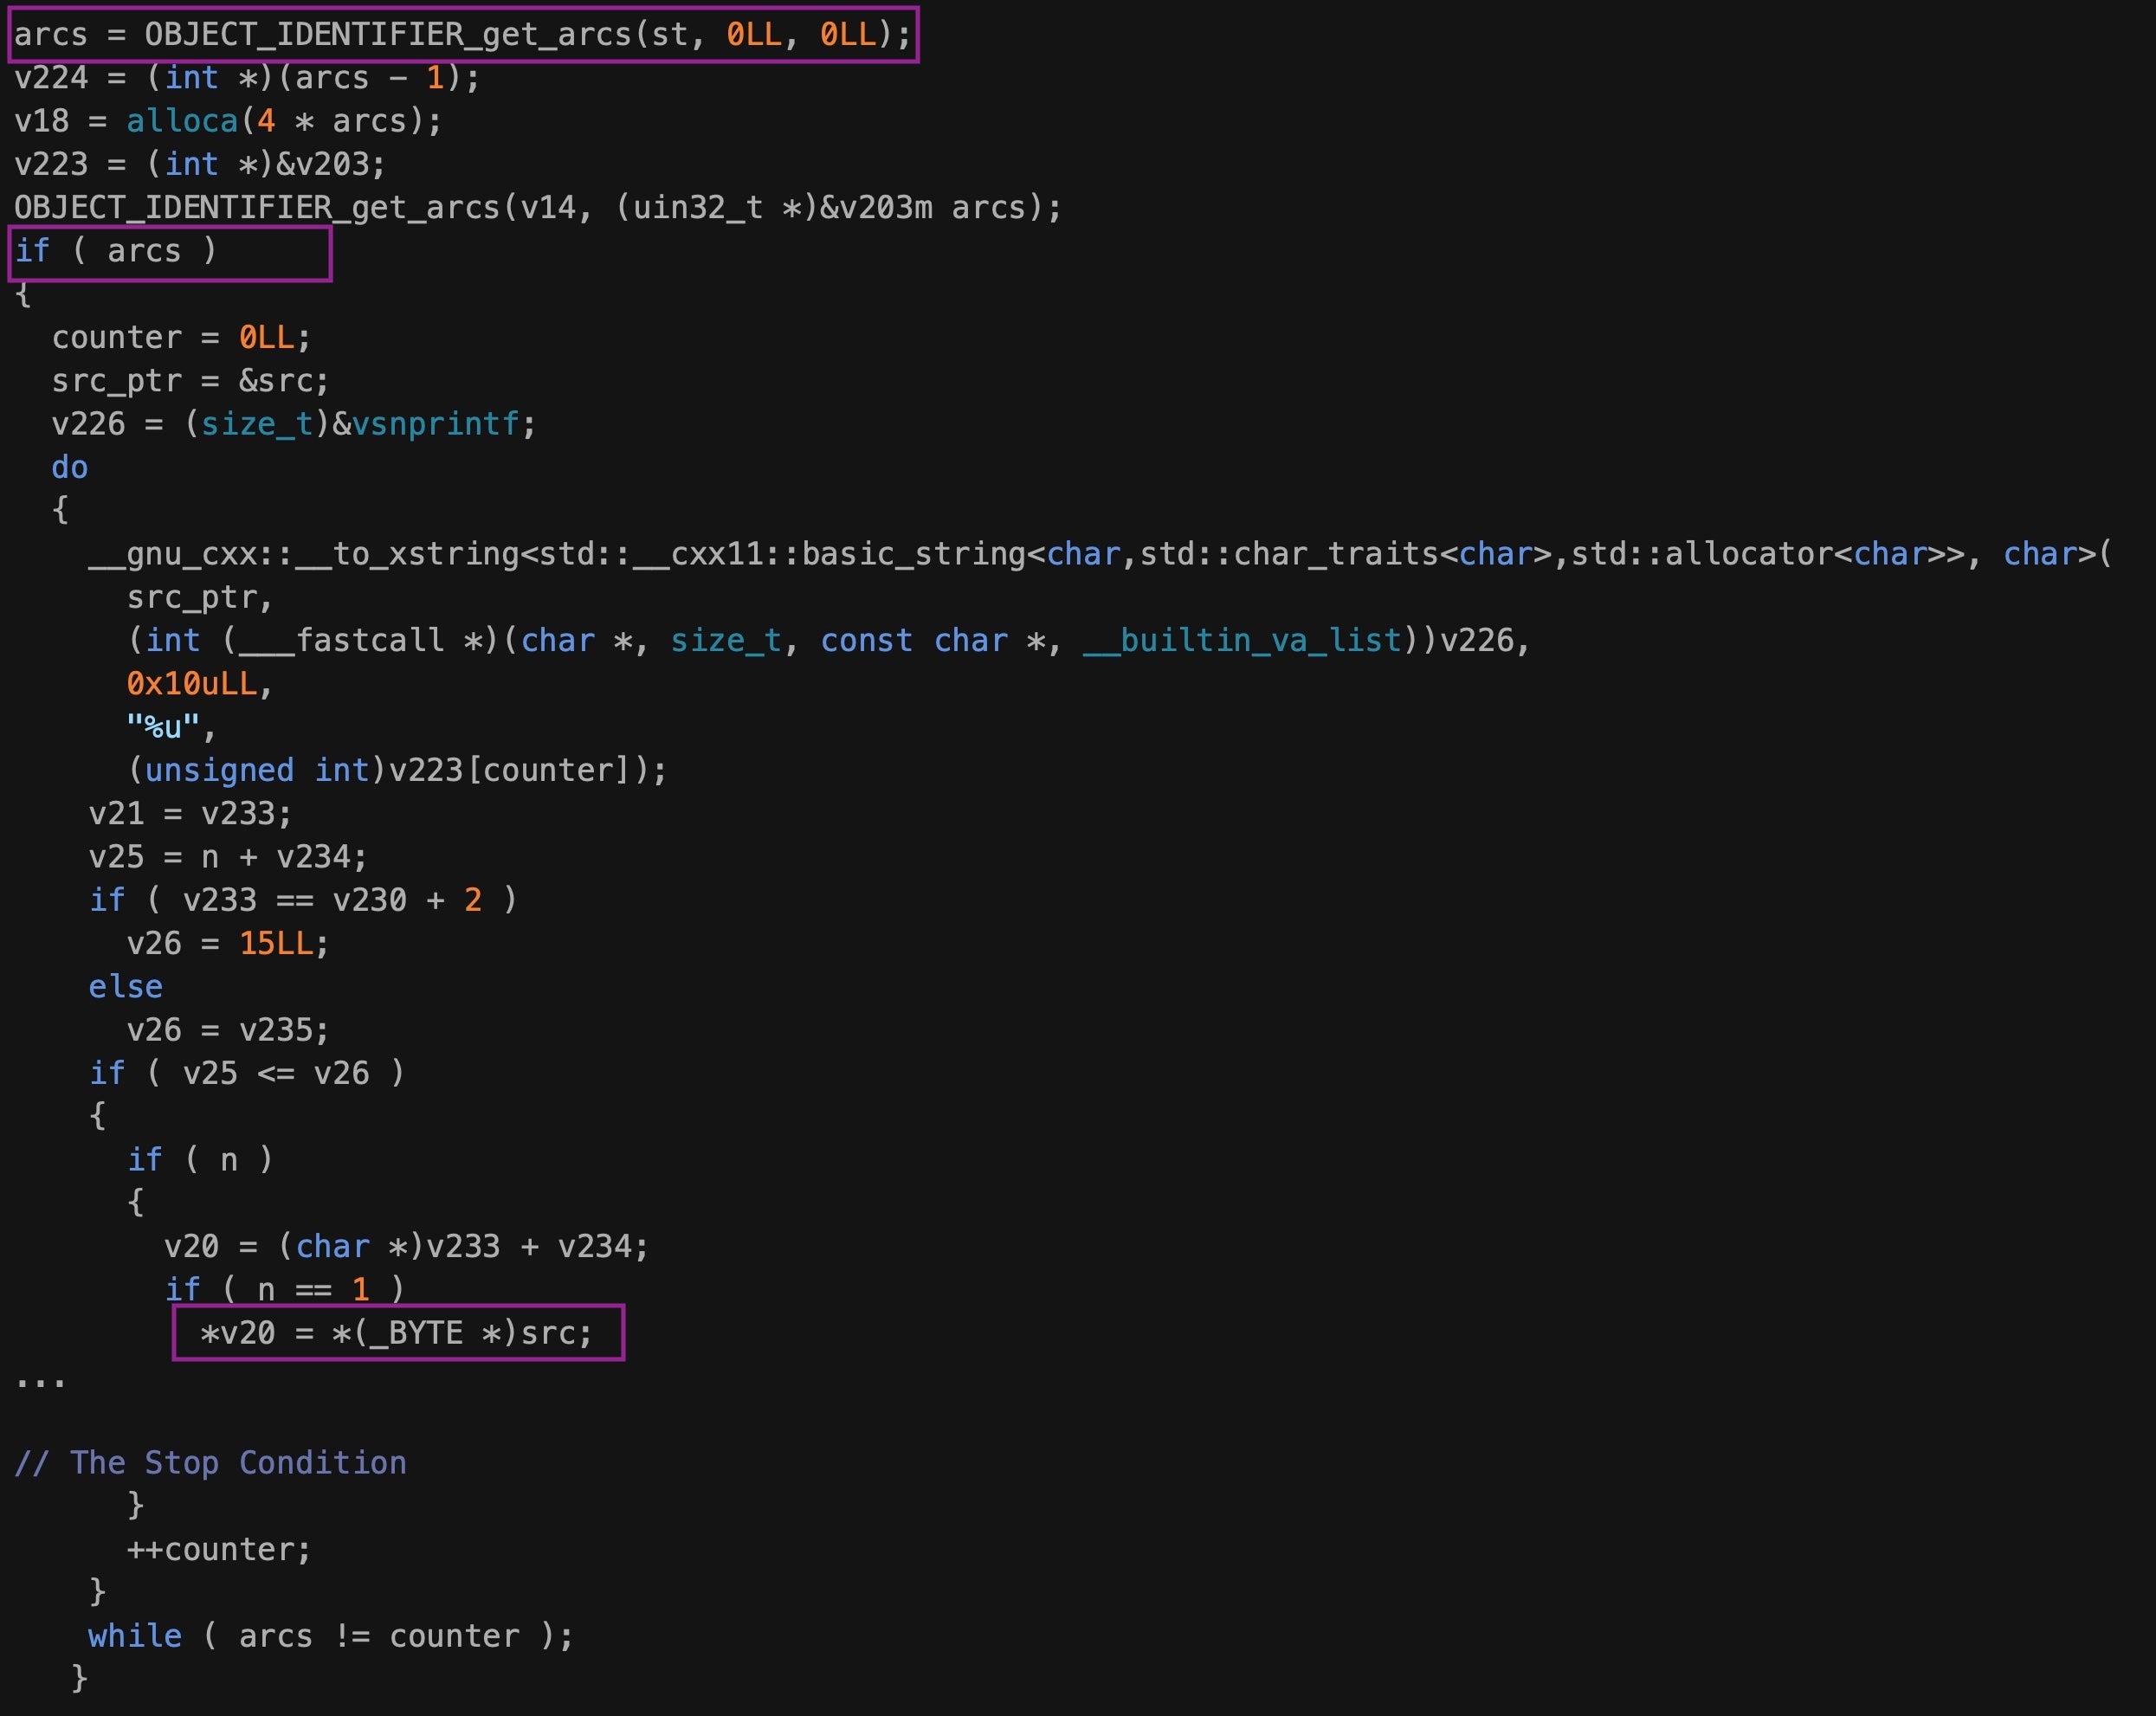This screenshot has height=1716, width=2156.
Task: Click the '++counter;' statement
Action: coord(219,1549)
